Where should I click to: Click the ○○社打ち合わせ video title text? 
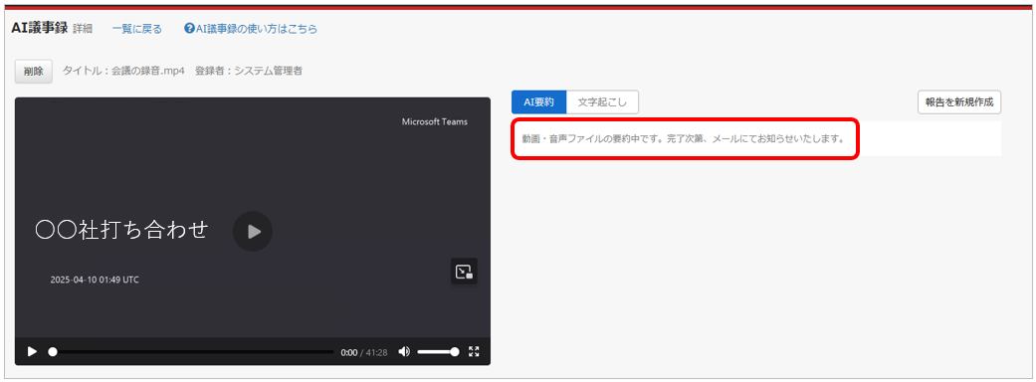(121, 230)
